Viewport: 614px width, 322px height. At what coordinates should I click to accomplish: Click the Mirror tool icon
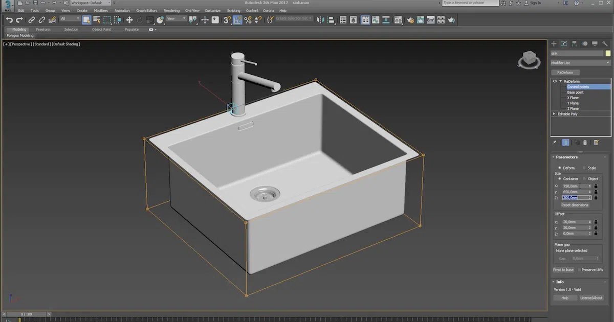pos(320,20)
